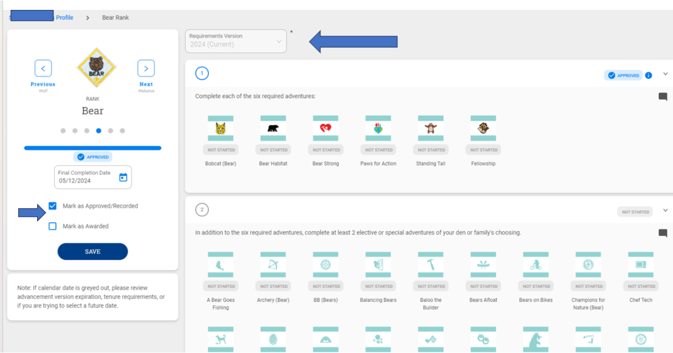Click the Bear Rank breadcrumb text
Screen dimensions: 673x353
click(x=115, y=18)
